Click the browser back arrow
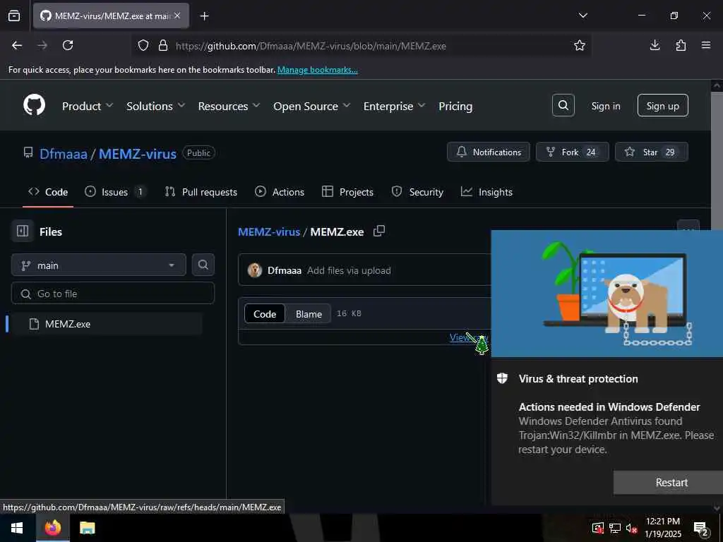Image resolution: width=723 pixels, height=542 pixels. (17, 45)
